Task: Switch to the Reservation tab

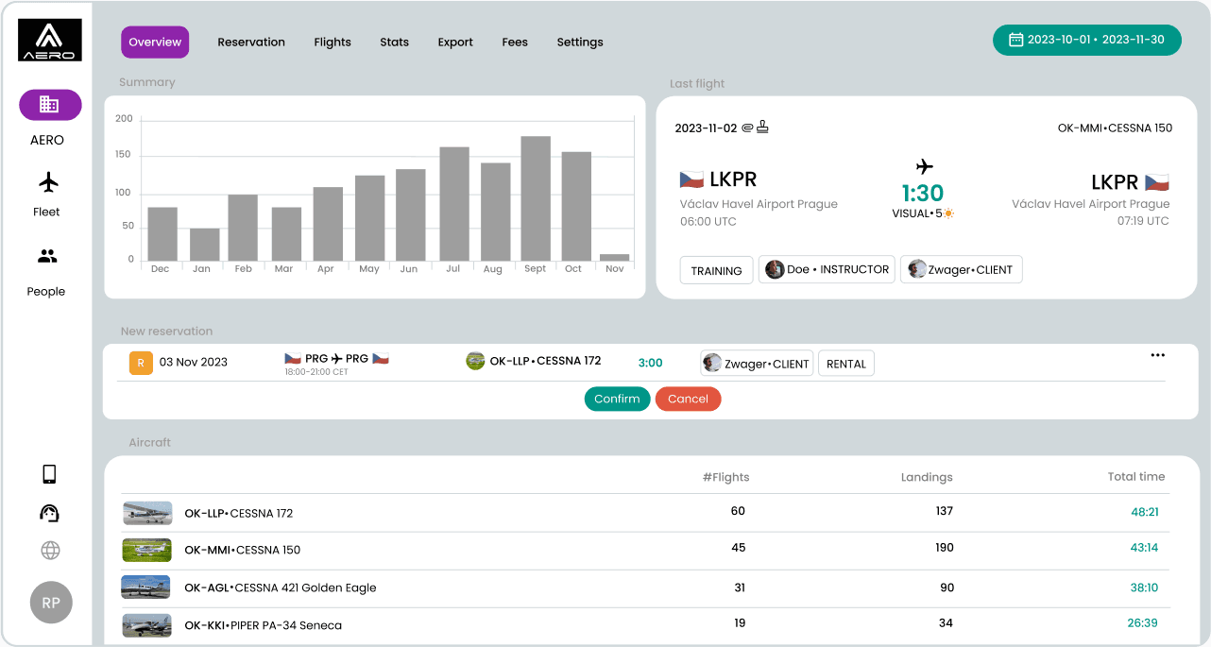Action: 251,42
